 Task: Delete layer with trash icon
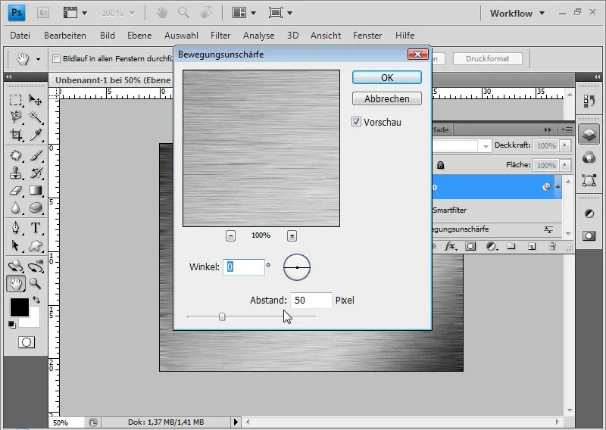tap(553, 246)
